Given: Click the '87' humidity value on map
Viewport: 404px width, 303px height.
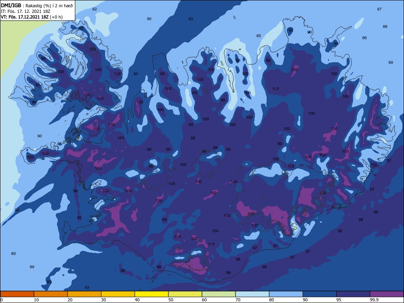Looking at the screenshot, I should pos(379,9).
